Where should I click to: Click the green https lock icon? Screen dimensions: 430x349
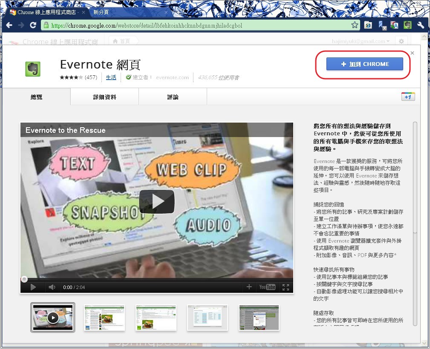coord(46,25)
